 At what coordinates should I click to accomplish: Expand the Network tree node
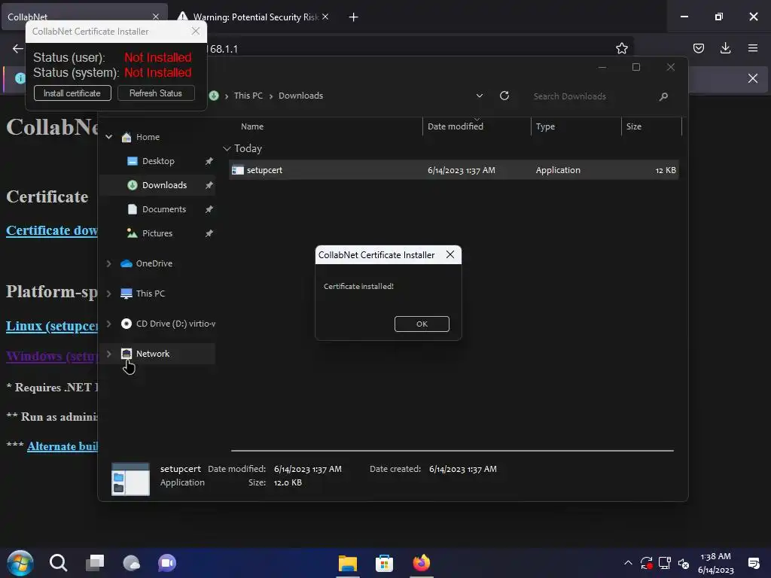pyautogui.click(x=108, y=354)
